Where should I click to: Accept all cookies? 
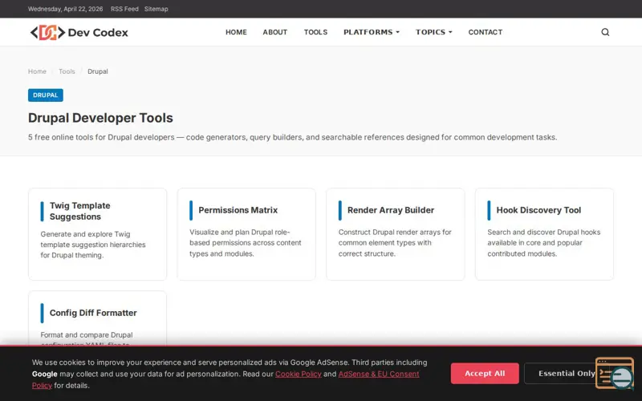coord(485,373)
